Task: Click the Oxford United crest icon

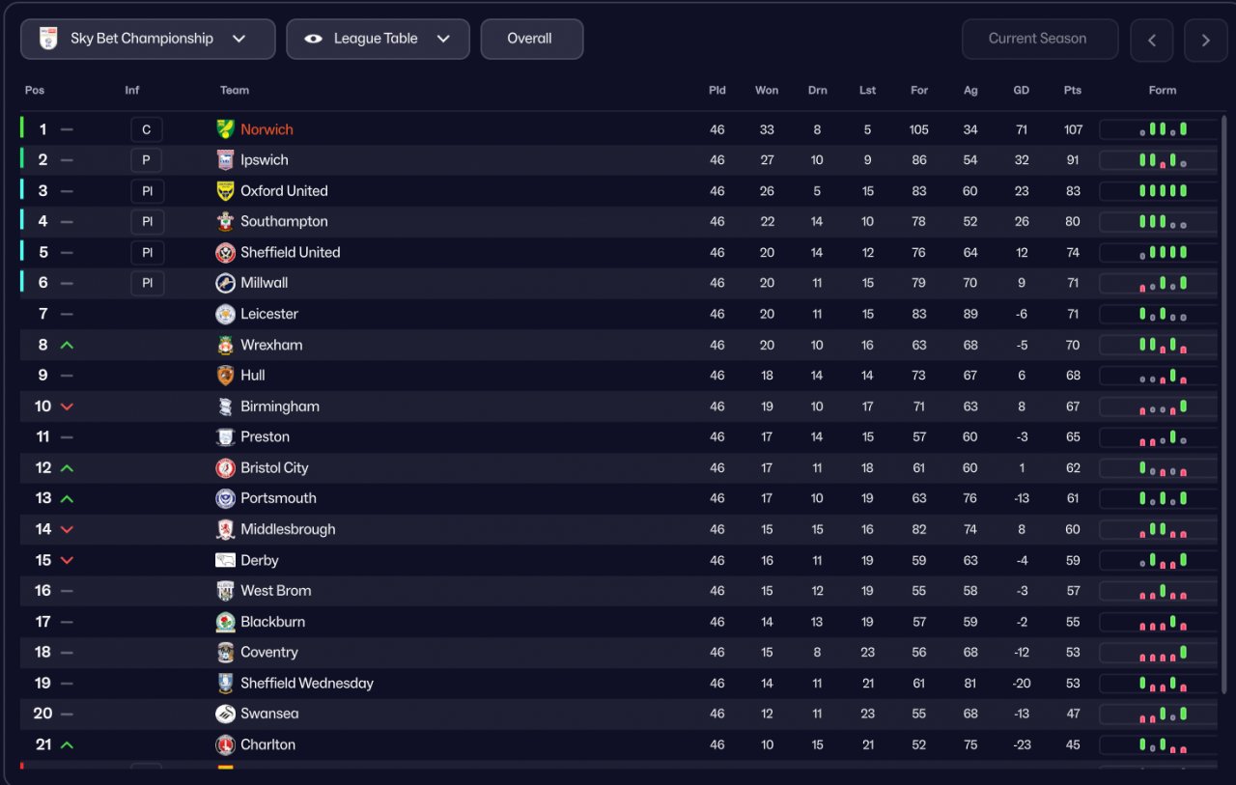Action: (225, 191)
